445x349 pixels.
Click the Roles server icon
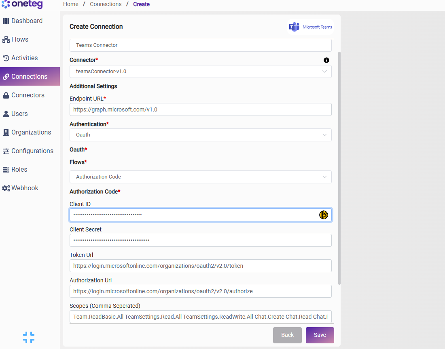[x=6, y=170]
